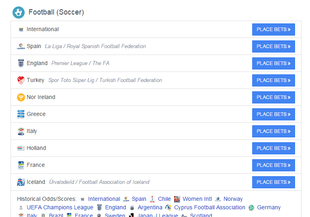Open International historical odds link
This screenshot has width=310, height=217.
pos(104,199)
